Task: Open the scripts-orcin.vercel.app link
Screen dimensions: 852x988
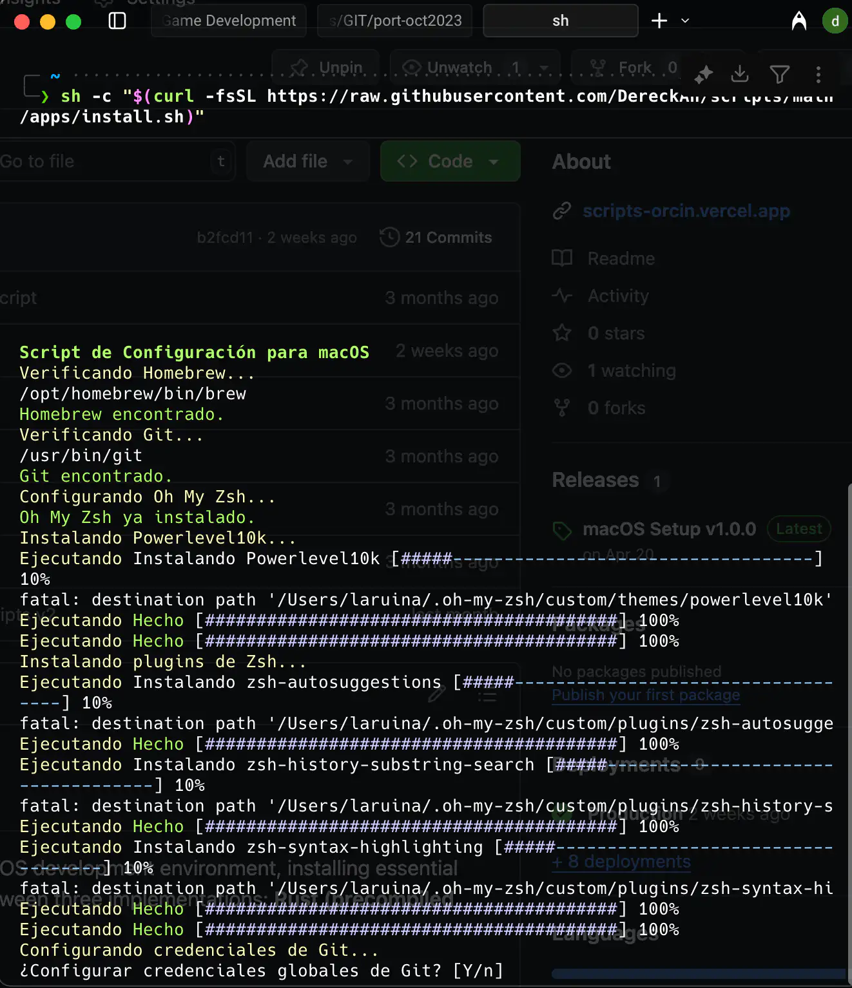Action: [x=686, y=211]
